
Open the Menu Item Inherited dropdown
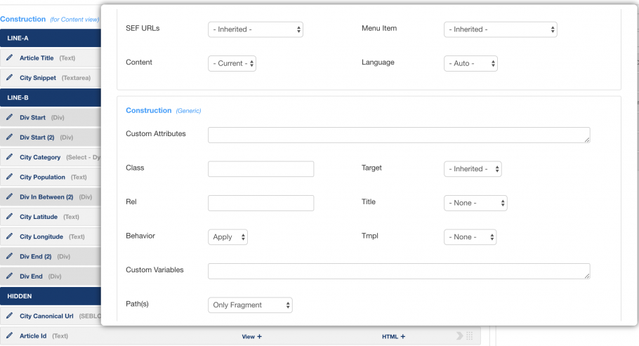[501, 29]
